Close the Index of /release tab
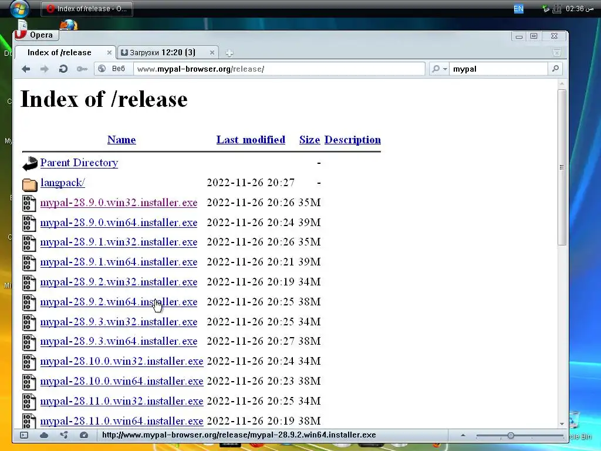Image resolution: width=601 pixels, height=451 pixels. (109, 52)
